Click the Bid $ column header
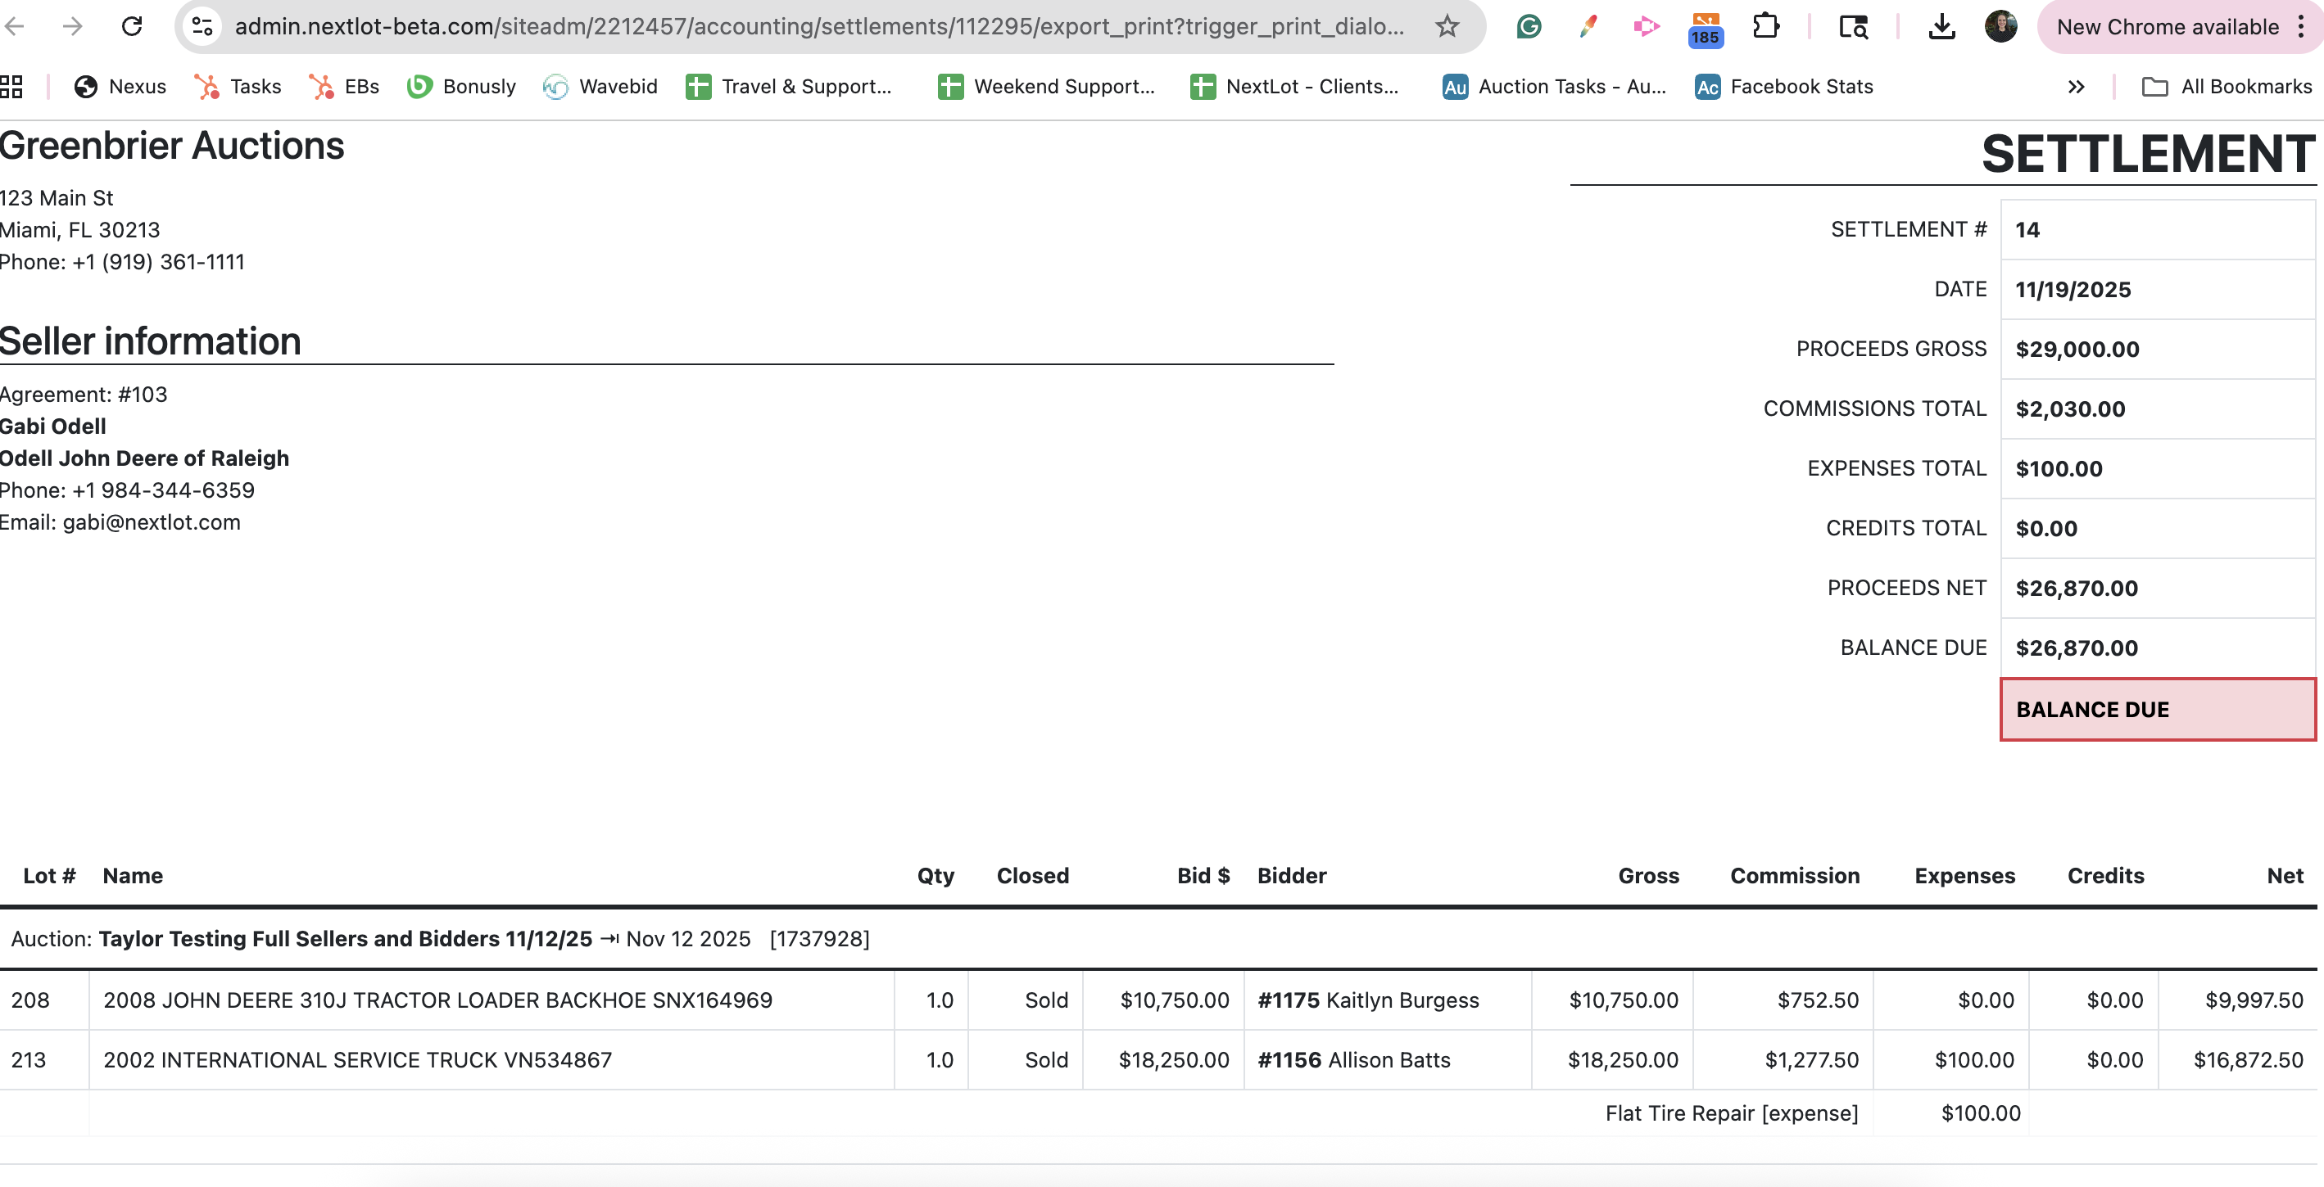 1203,876
